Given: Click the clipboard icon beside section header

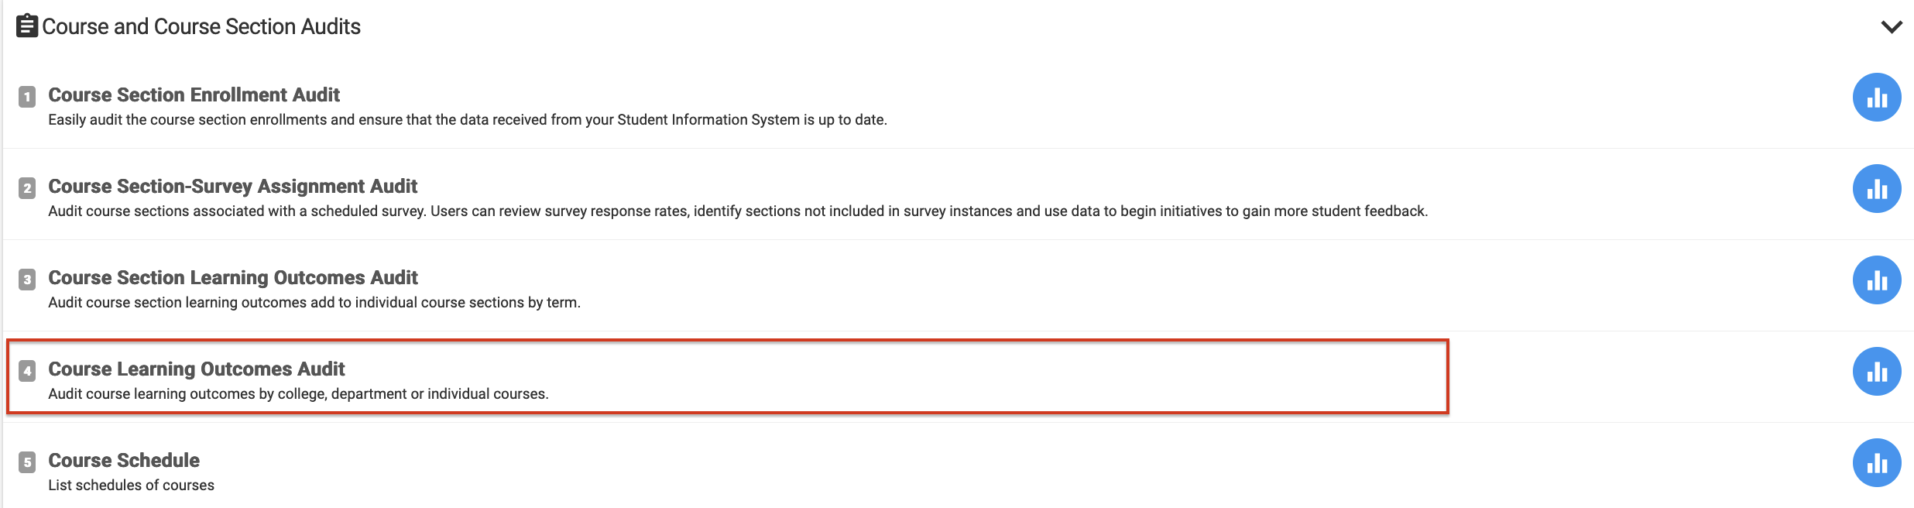Looking at the screenshot, I should pos(27,26).
